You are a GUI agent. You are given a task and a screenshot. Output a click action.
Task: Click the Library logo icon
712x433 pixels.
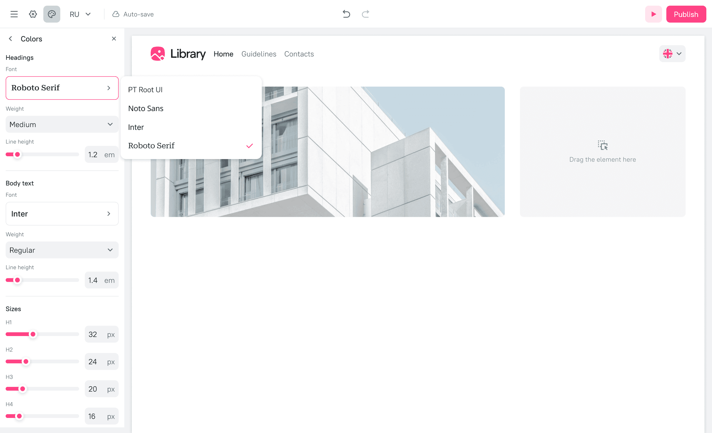[x=158, y=54]
